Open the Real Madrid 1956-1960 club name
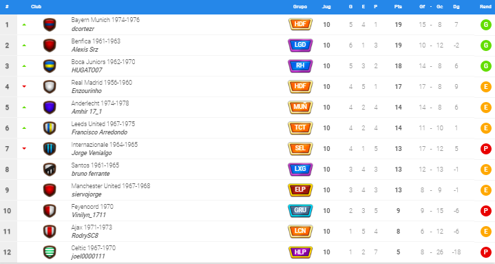495x264 pixels. coord(102,83)
